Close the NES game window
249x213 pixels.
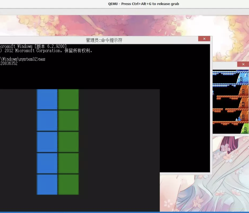click(243, 64)
